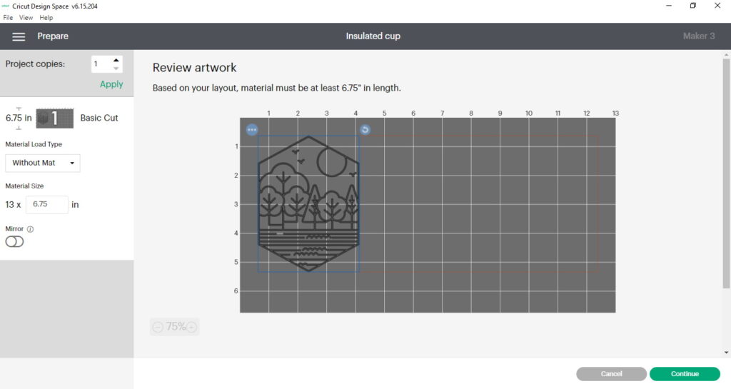Open the hamburger menu next to Prepare
731x389 pixels.
click(x=19, y=36)
